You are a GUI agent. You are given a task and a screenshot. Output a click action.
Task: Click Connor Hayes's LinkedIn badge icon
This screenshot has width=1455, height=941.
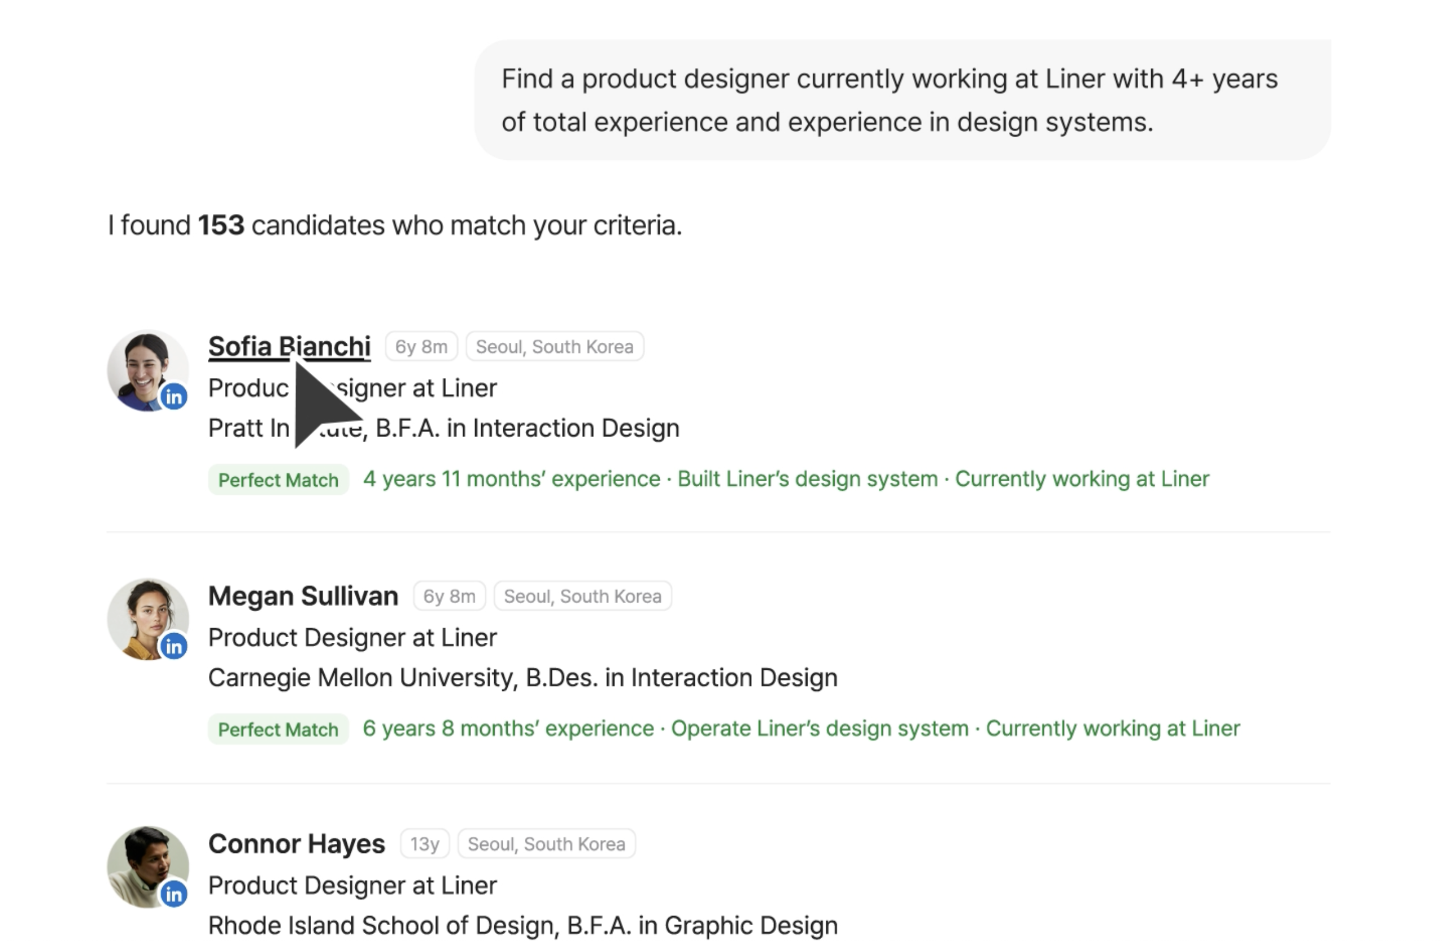pos(174,895)
